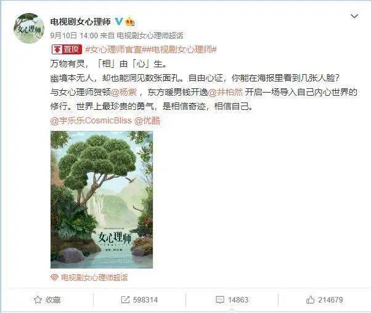The height and width of the screenshot is (313, 371).
Task: Open the @井柏然 mention
Action: point(226,92)
